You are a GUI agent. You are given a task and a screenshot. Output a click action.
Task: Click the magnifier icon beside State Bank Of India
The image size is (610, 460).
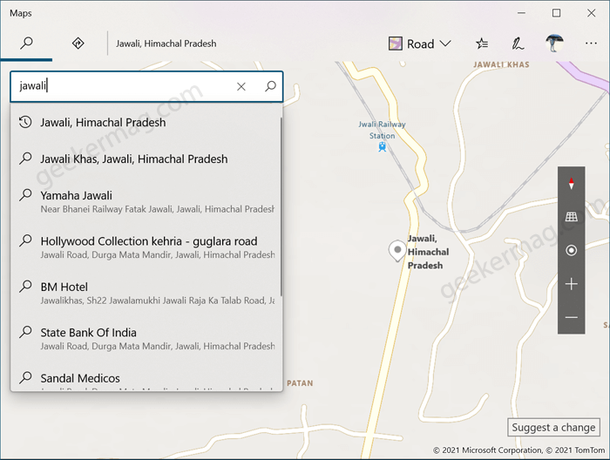(x=25, y=332)
